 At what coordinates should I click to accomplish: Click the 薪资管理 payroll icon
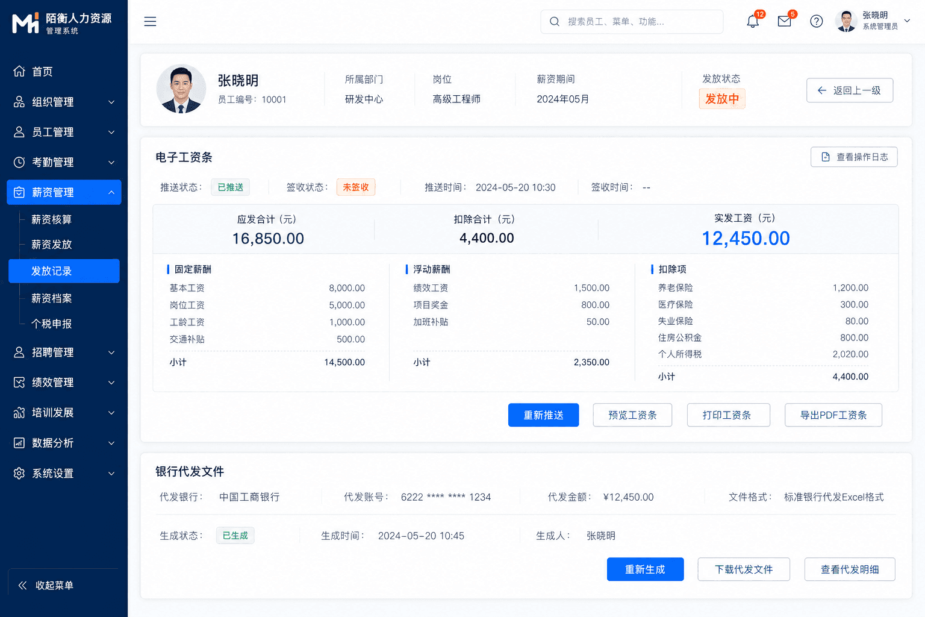point(19,192)
